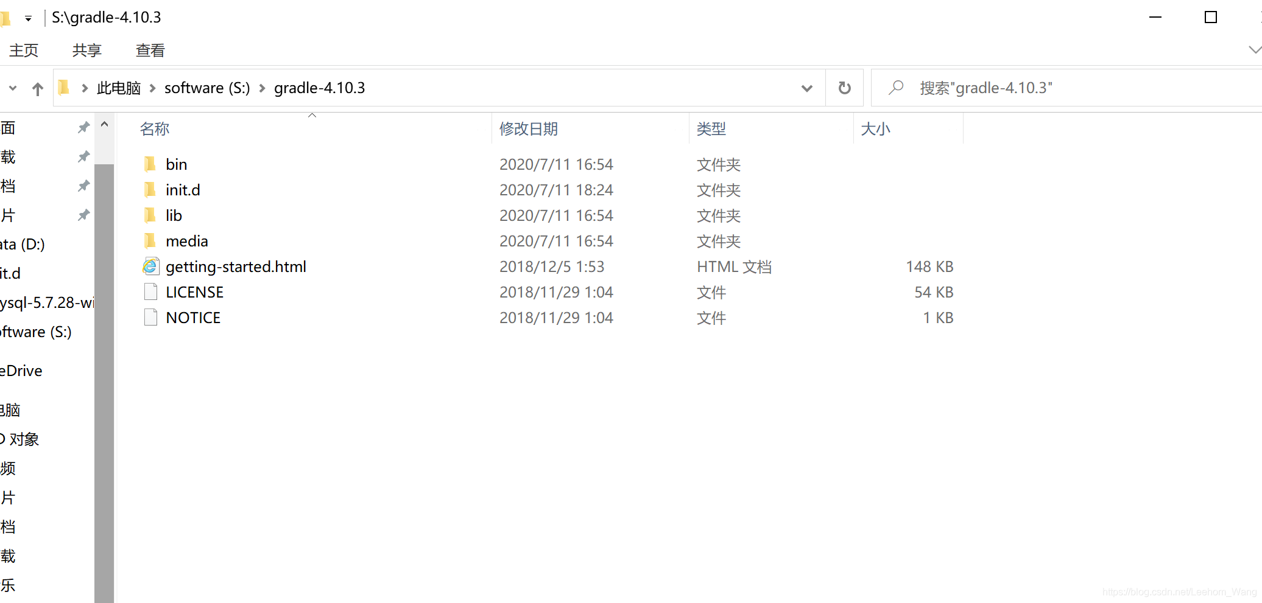Click the first pin icon in sidebar

tap(83, 127)
